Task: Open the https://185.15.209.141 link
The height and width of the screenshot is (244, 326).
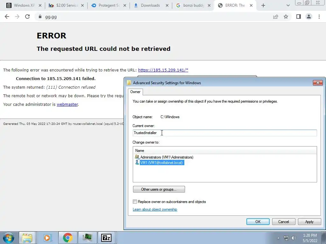Action: point(163,70)
